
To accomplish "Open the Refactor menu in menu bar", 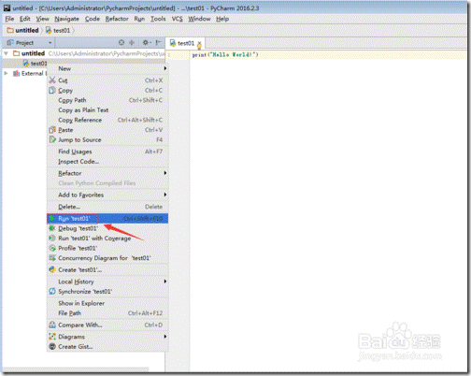I will (117, 19).
